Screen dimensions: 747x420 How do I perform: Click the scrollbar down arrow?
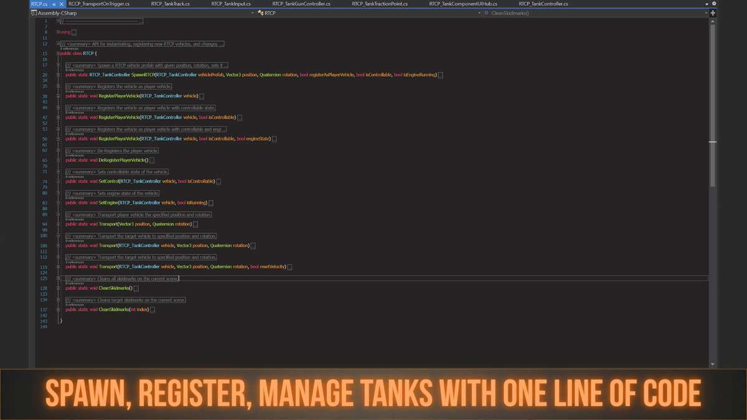click(x=713, y=363)
